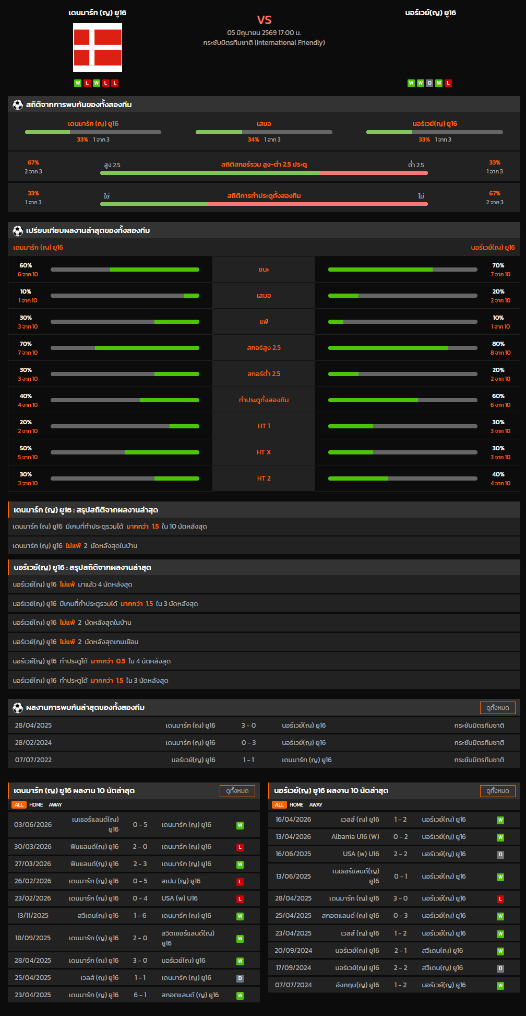Click W result badge for 27/03/2026 match

tap(240, 865)
